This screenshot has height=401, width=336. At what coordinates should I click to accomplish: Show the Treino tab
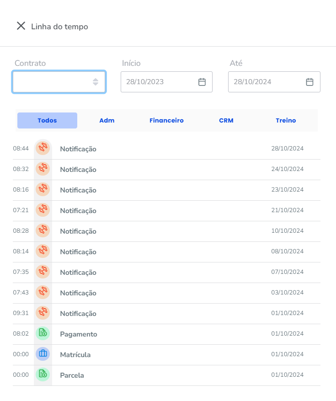(x=286, y=120)
